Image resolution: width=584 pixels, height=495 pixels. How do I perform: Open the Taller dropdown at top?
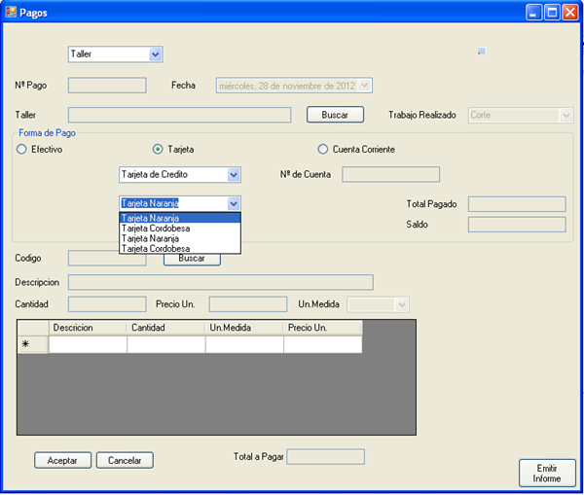(x=156, y=54)
